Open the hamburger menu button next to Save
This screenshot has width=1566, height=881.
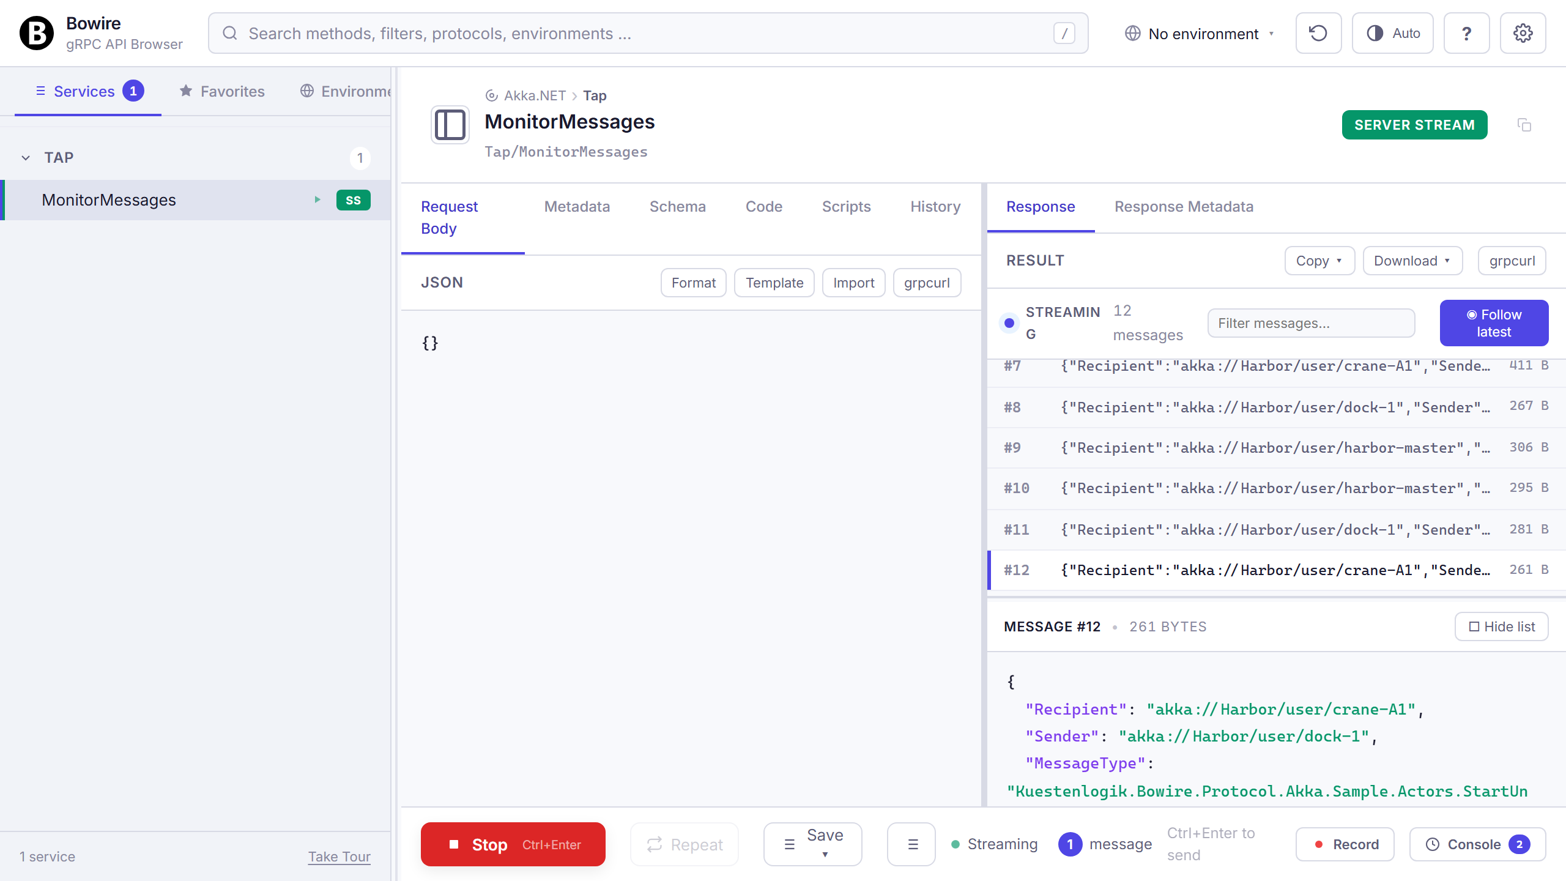pyautogui.click(x=911, y=844)
